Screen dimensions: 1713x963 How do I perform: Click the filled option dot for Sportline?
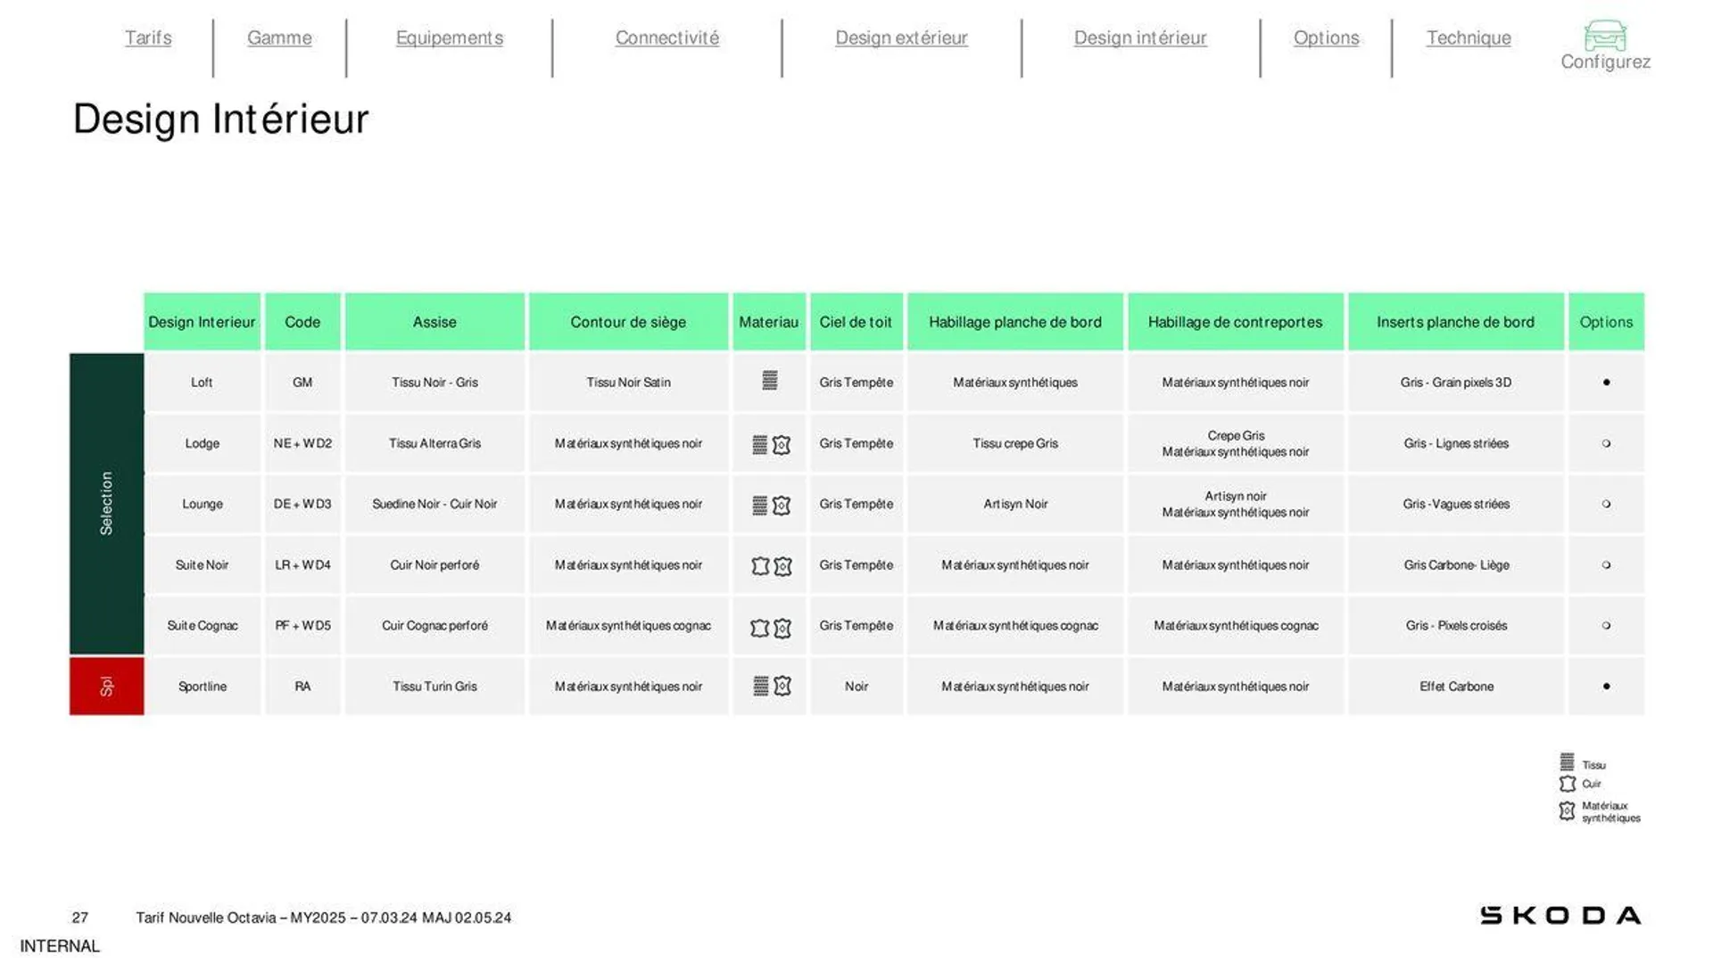click(x=1606, y=686)
